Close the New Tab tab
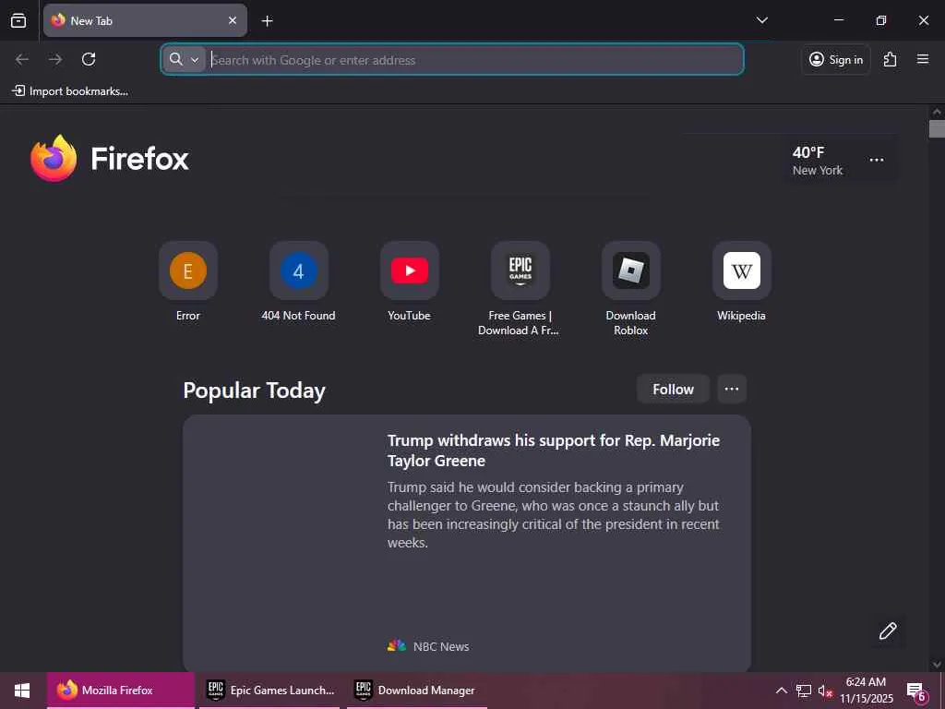The width and height of the screenshot is (945, 709). tap(233, 20)
